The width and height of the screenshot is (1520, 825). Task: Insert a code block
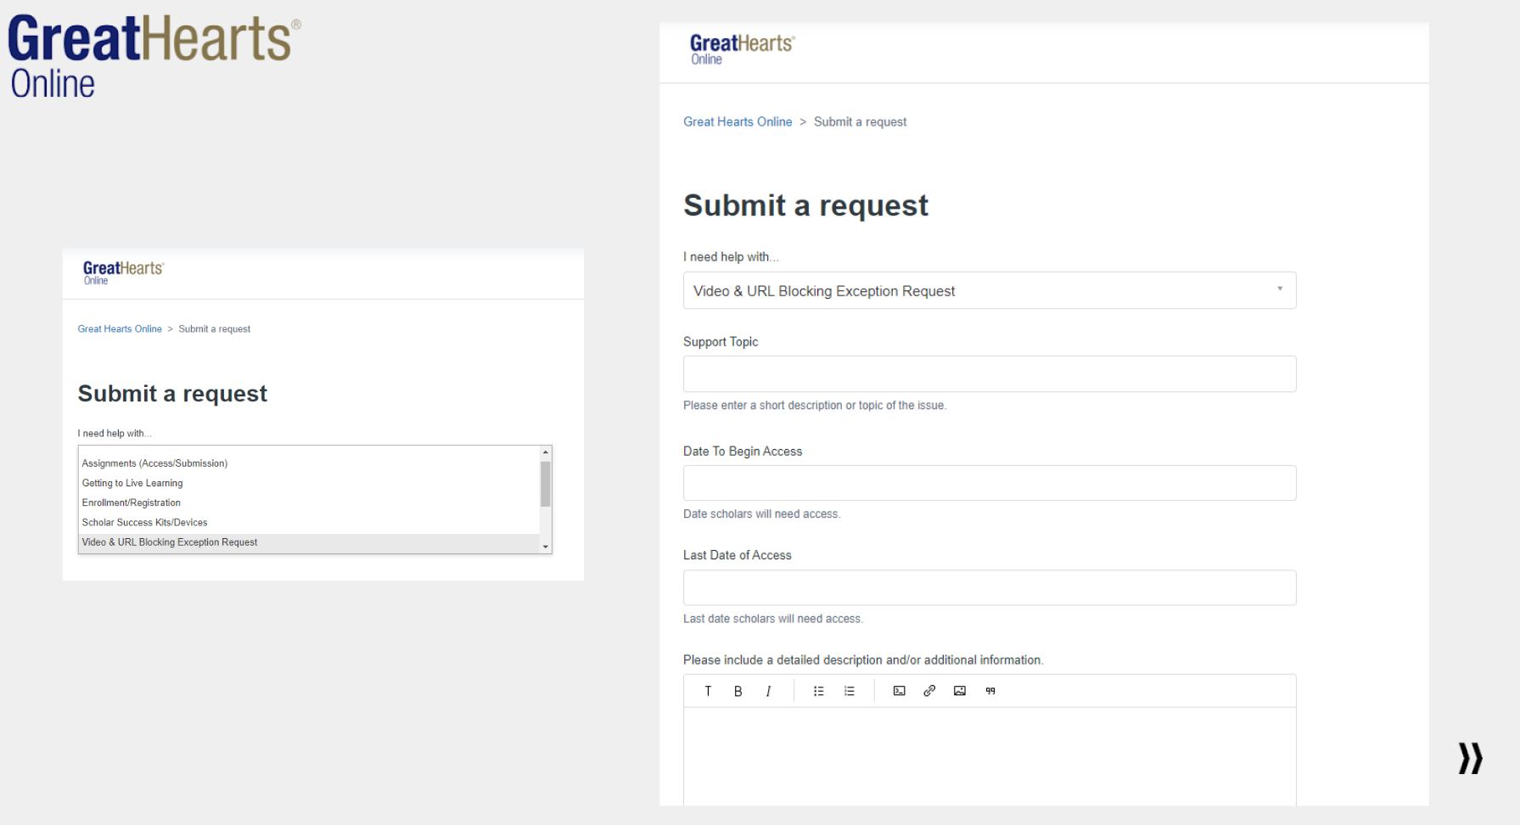pos(900,691)
